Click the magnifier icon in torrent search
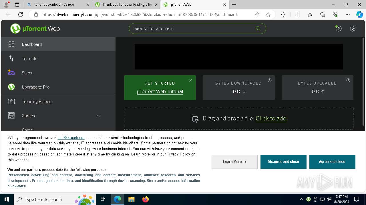 coord(258,28)
